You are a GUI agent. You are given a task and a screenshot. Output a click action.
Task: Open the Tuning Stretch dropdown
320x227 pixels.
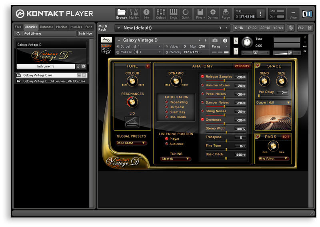(176, 159)
